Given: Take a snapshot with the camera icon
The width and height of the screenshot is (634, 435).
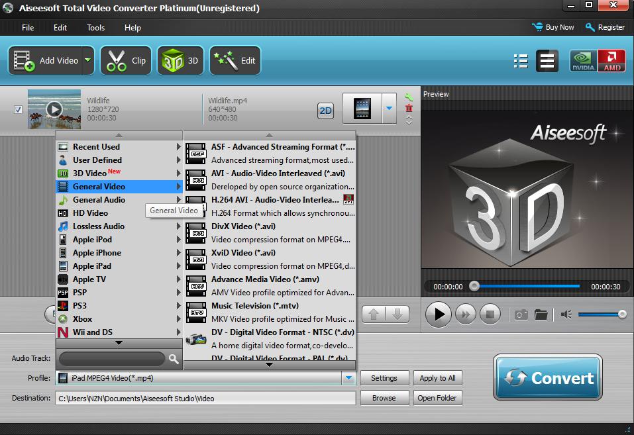Looking at the screenshot, I should (520, 314).
